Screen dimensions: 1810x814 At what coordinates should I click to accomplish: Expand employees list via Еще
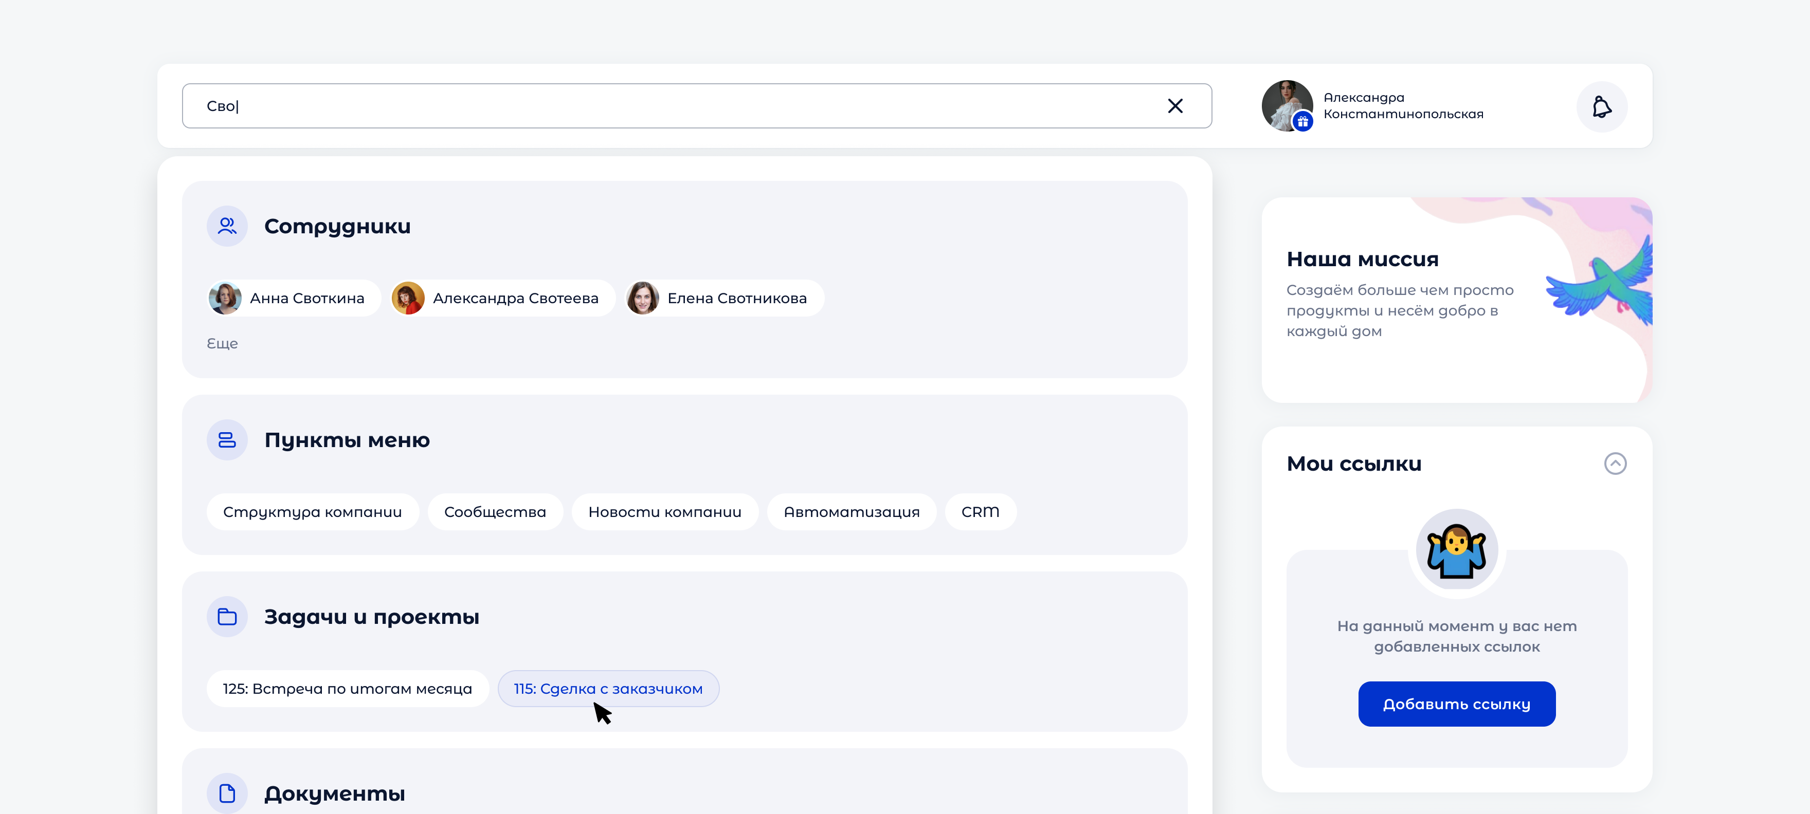[x=222, y=343]
